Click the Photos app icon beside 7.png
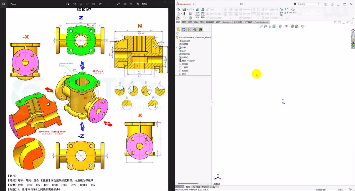Screen dimensions: 355x191 click(x=3, y=4)
